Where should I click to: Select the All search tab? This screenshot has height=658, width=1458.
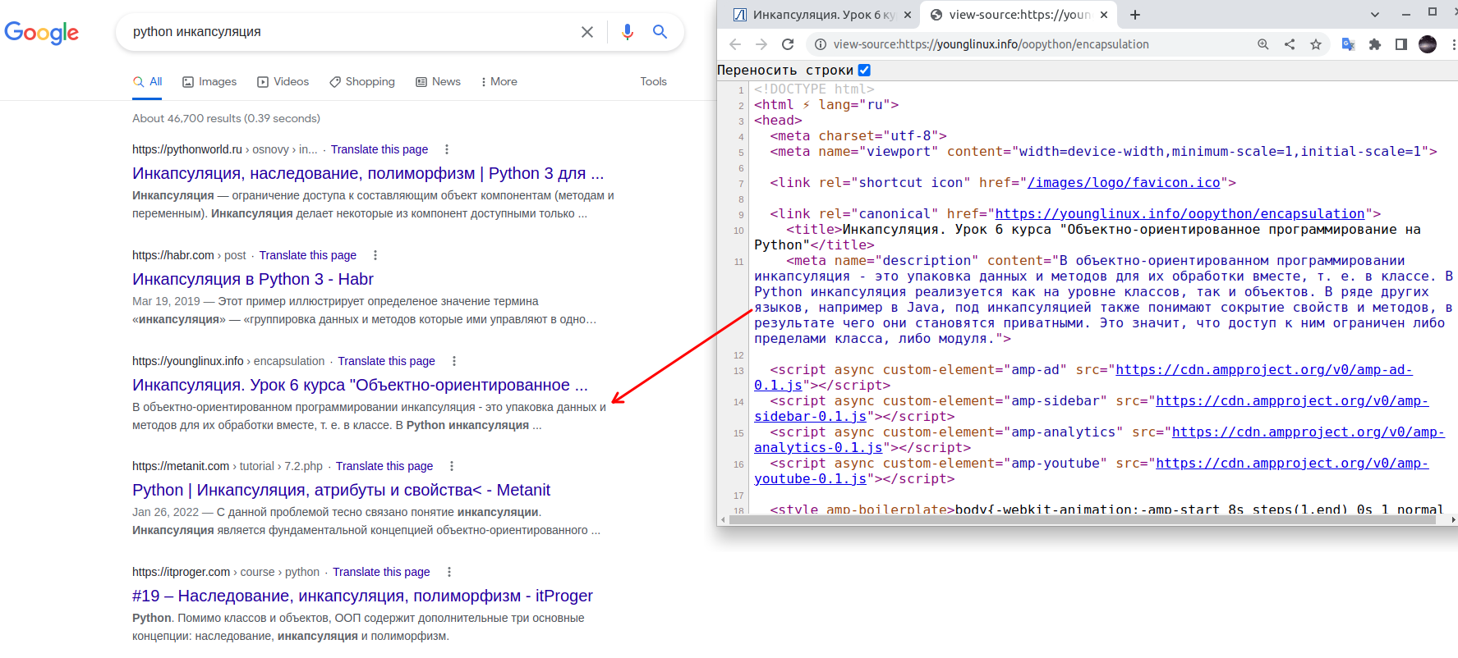tap(148, 81)
